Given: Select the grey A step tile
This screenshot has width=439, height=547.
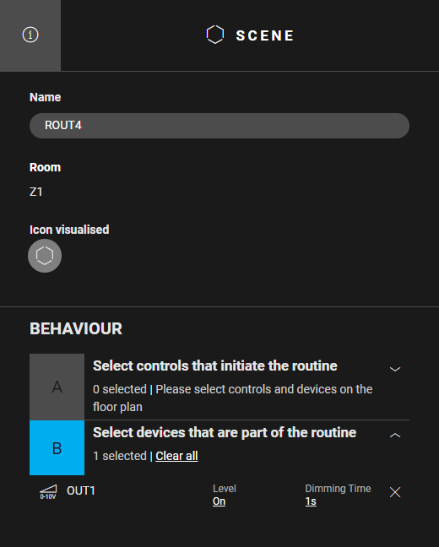Looking at the screenshot, I should coord(57,387).
